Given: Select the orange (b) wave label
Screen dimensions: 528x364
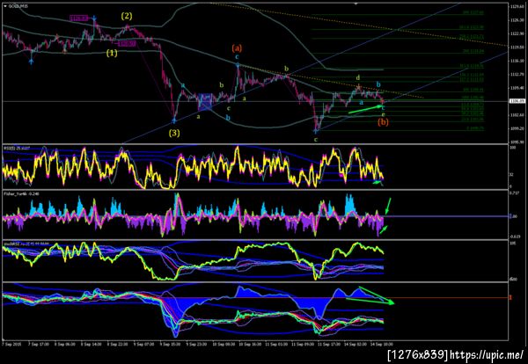Looking at the screenshot, I should (383, 122).
